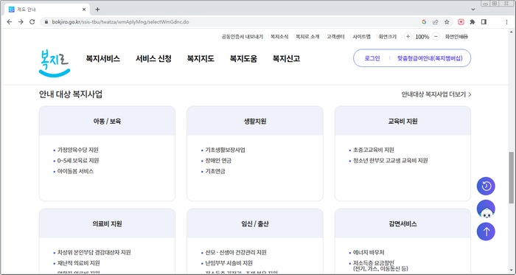Image resolution: width=516 pixels, height=275 pixels.
Task: Click the 100% zoom level text
Action: click(x=422, y=37)
